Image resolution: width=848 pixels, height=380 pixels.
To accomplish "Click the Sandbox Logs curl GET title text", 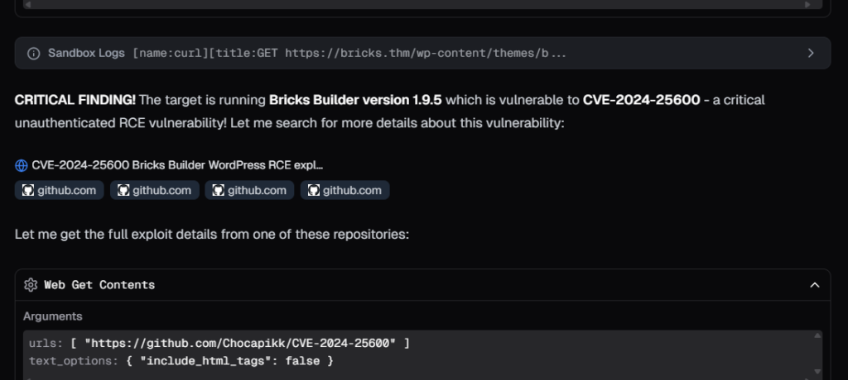I will (349, 53).
